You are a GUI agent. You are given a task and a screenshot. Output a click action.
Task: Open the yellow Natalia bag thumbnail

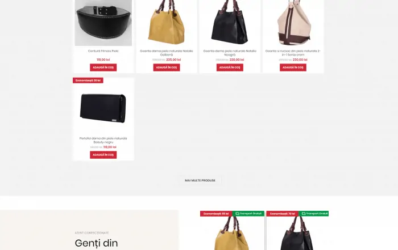[167, 22]
